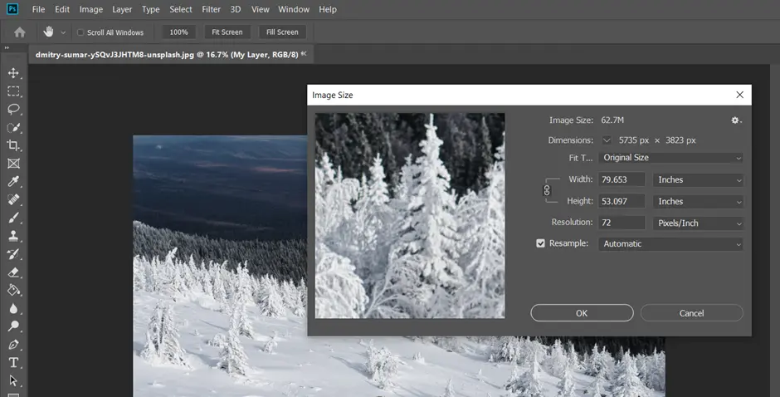Select the Blur tool
Viewport: 780px width, 397px height.
[x=13, y=308]
